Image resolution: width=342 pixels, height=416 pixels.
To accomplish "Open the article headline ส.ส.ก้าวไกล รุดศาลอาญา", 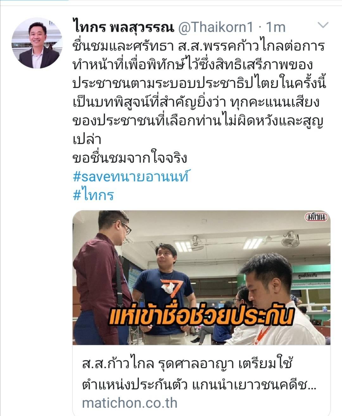I will (x=187, y=364).
